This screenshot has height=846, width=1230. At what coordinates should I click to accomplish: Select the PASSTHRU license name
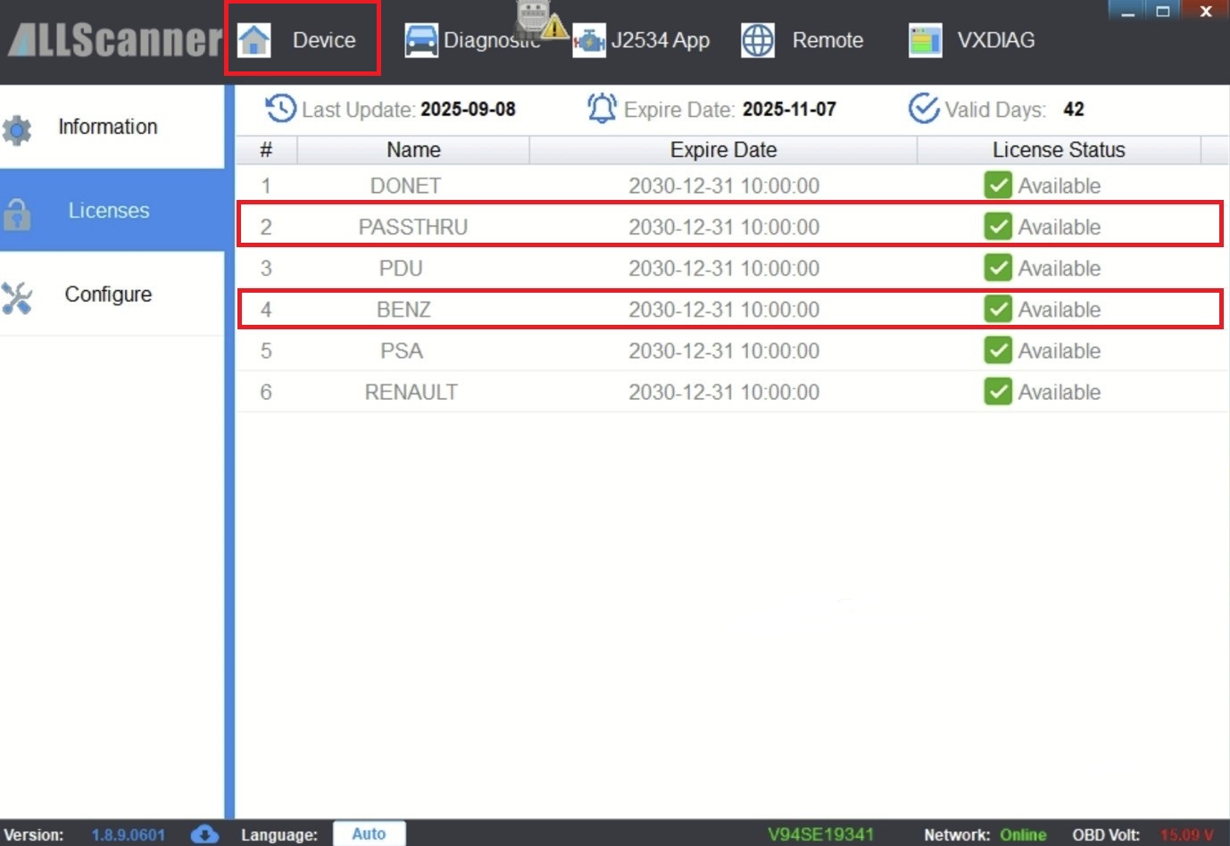413,227
